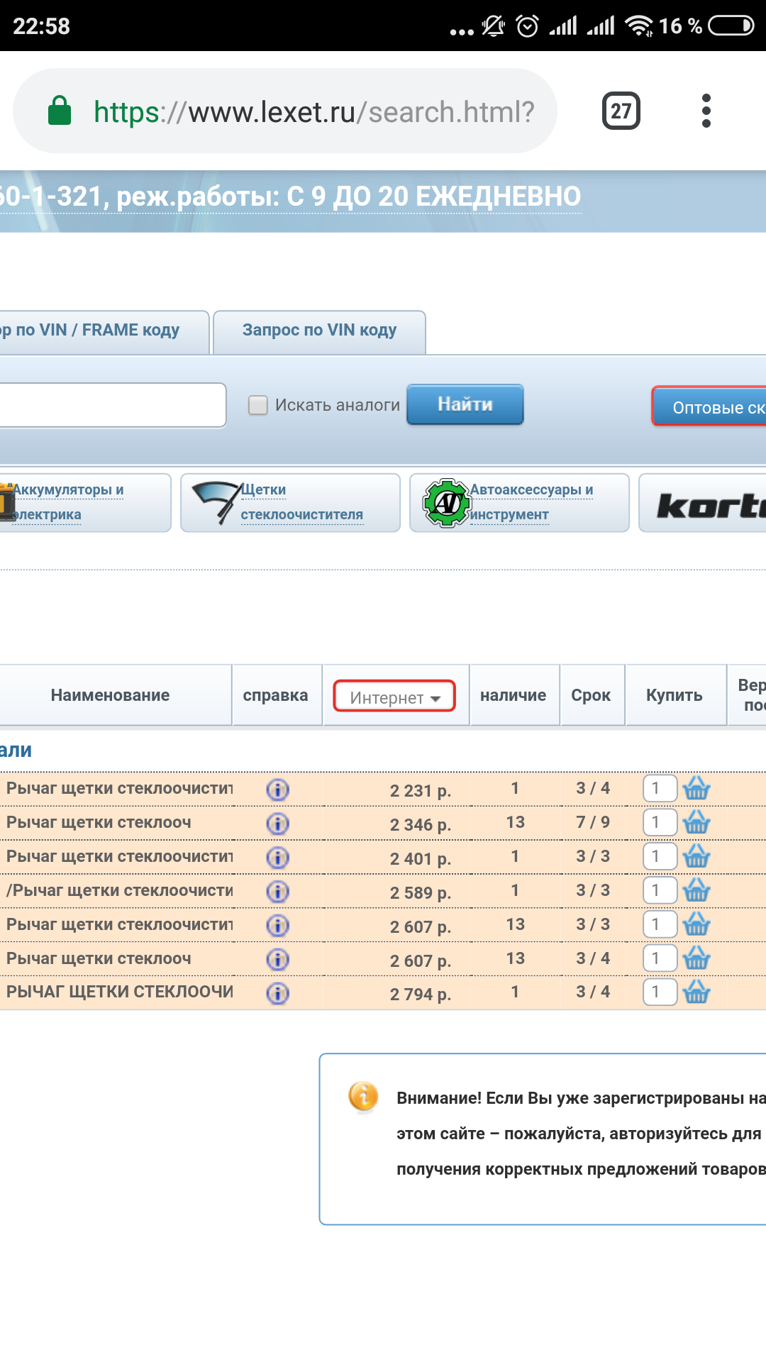Add the 2 589 р. item to basket
This screenshot has height=1362, width=766.
696,891
